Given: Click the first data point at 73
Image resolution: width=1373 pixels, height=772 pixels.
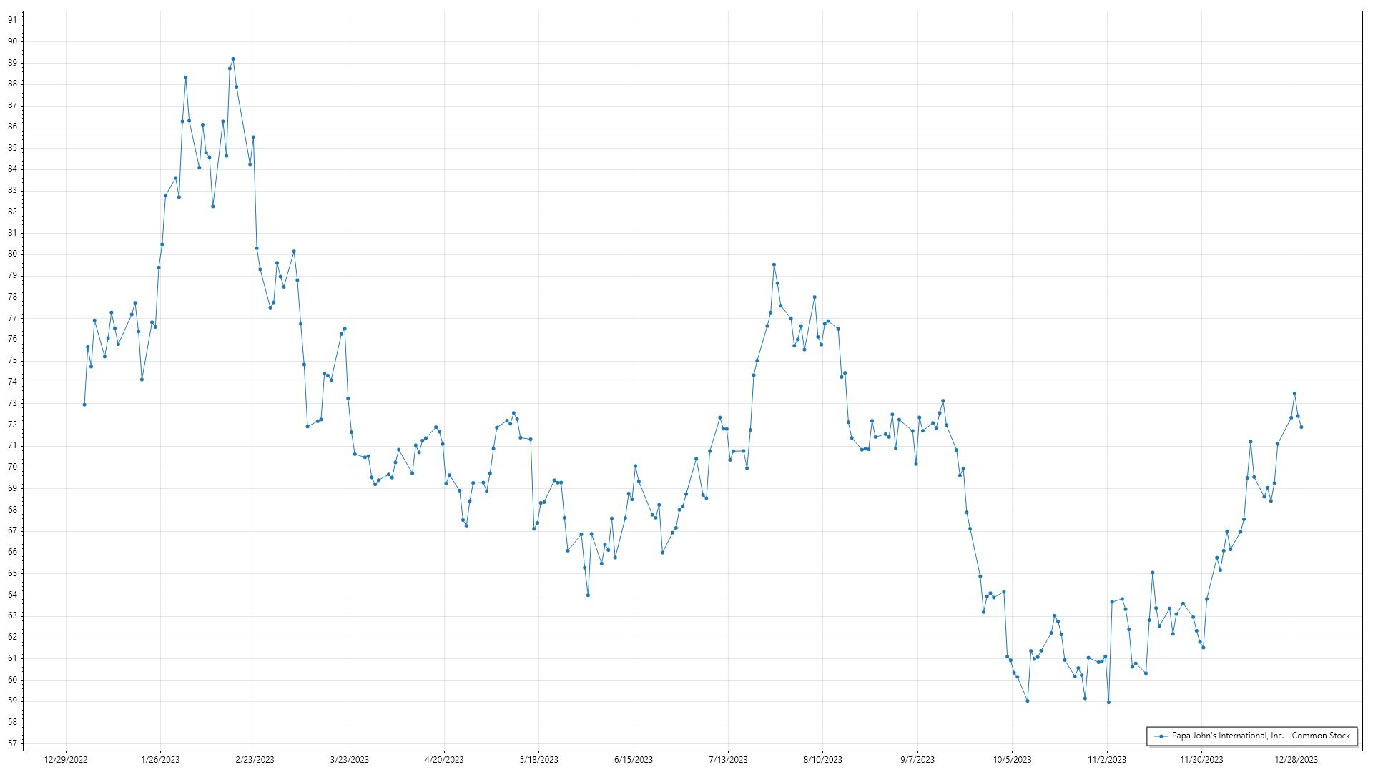Looking at the screenshot, I should click(84, 405).
